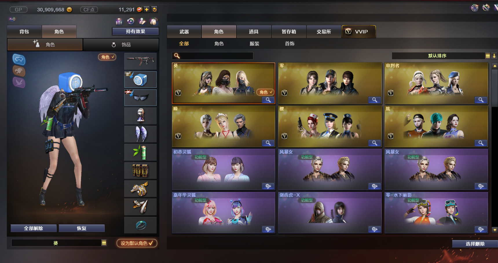This screenshot has width=498, height=263.
Task: Toggle the 角色 badge on the 葵 card
Action: point(265,92)
